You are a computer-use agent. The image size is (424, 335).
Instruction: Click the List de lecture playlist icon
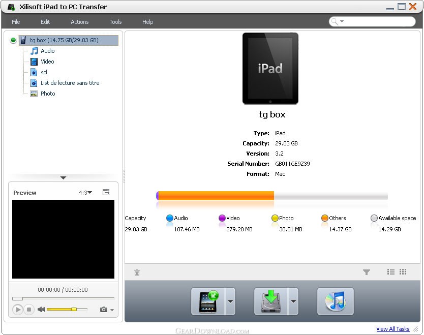pos(34,83)
